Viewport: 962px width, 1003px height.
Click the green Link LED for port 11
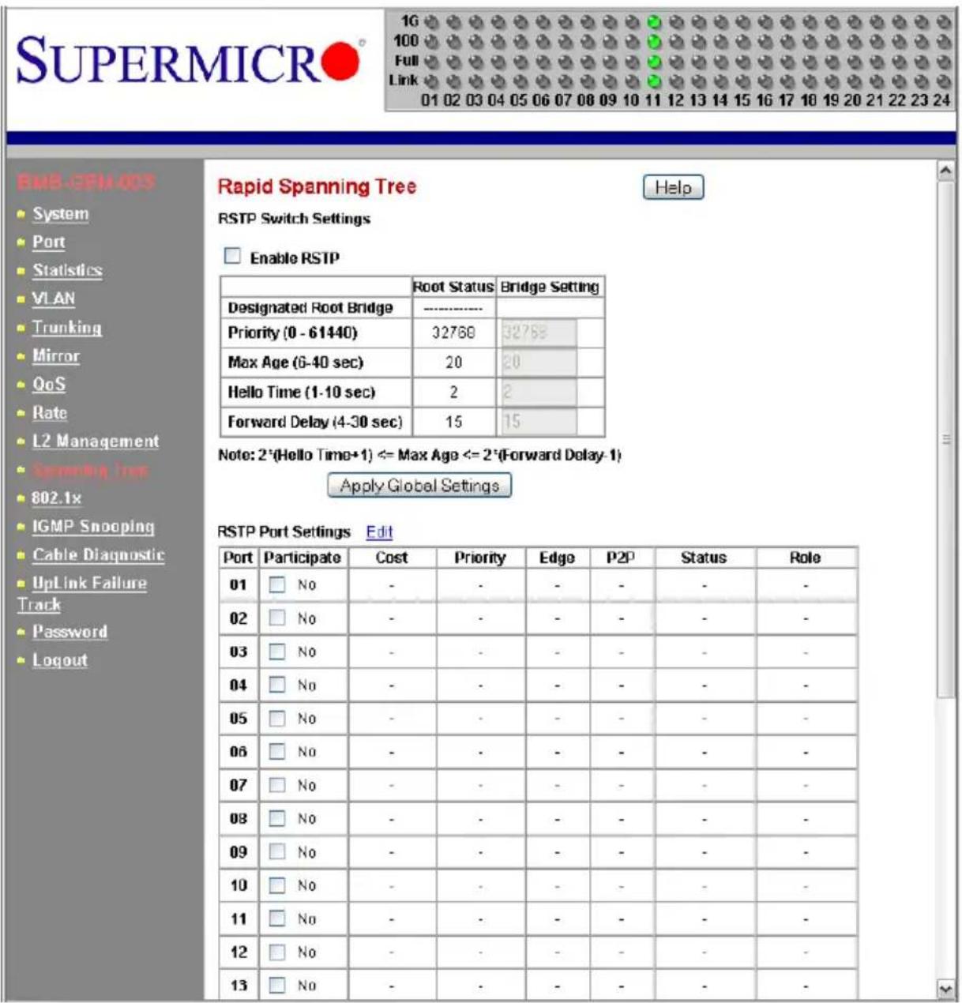(x=653, y=81)
